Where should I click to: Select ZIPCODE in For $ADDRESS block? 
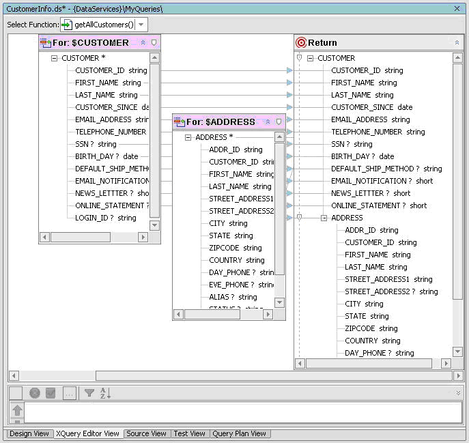(236, 248)
